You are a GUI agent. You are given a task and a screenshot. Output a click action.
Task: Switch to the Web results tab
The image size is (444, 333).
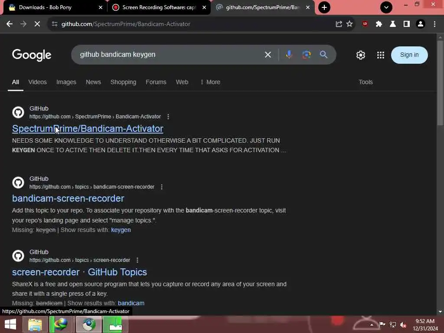point(182,82)
